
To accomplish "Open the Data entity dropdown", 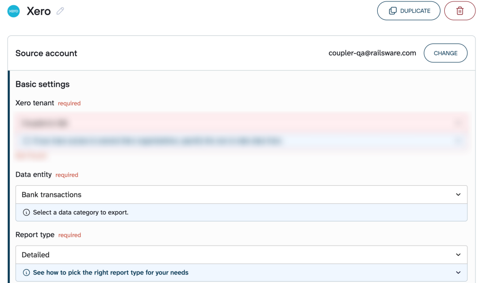I will tap(242, 194).
